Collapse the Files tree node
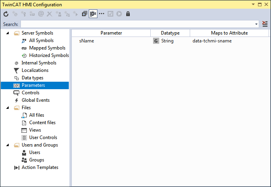This screenshot has width=271, height=187. [7, 108]
